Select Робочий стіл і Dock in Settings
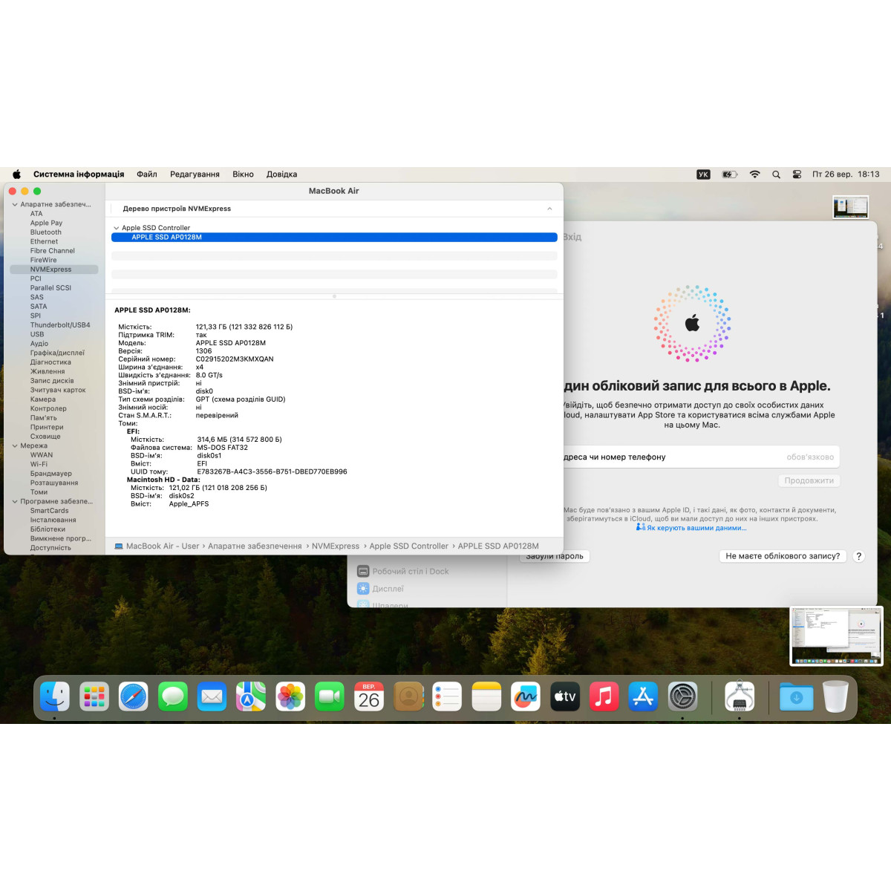 click(411, 572)
